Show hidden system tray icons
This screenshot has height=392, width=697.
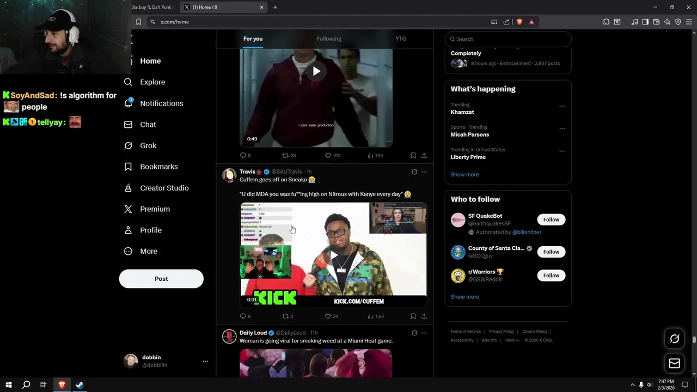(632, 385)
